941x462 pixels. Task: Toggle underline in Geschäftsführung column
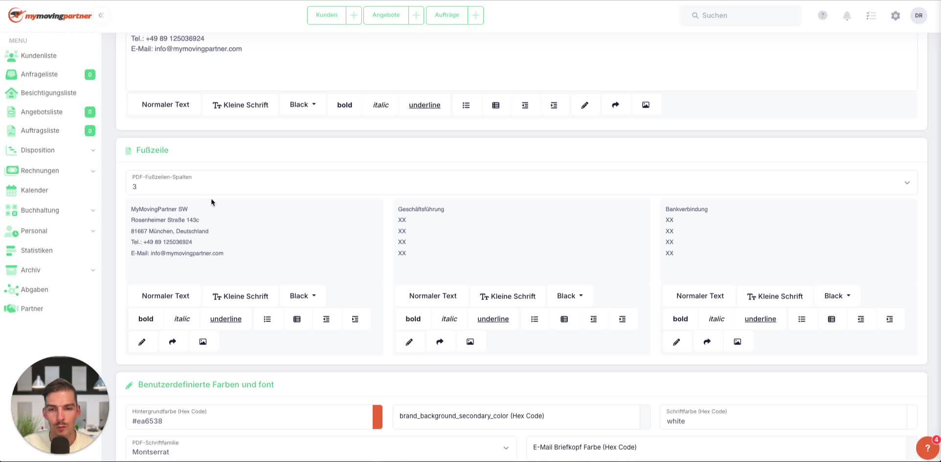(493, 319)
